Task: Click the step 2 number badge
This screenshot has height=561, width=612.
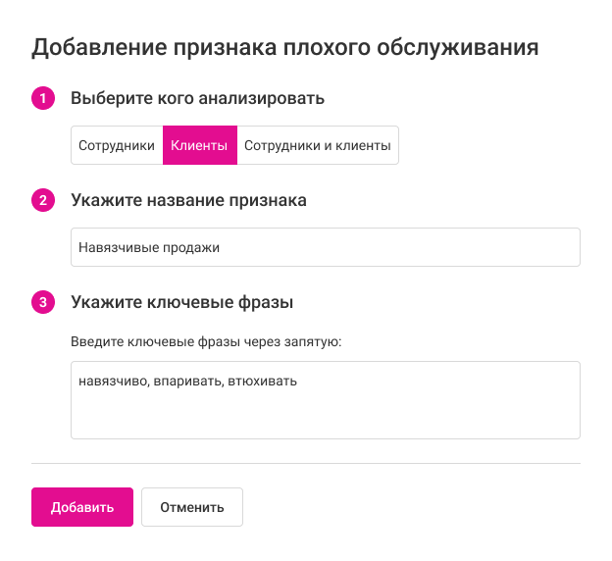Action: pyautogui.click(x=43, y=200)
